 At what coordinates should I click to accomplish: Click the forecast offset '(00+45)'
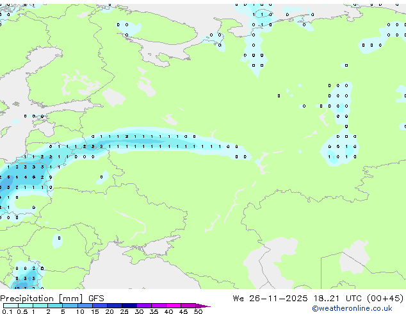click(386, 299)
